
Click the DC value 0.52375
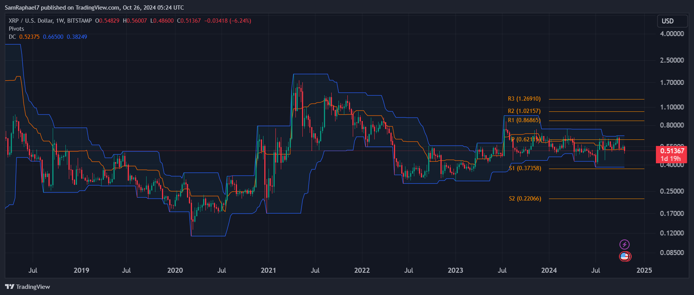[29, 37]
